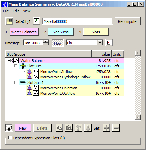
Task: Toggle the Flow button
Action: click(x=58, y=43)
